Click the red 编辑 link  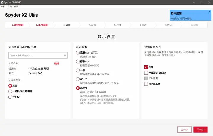tap(57, 64)
